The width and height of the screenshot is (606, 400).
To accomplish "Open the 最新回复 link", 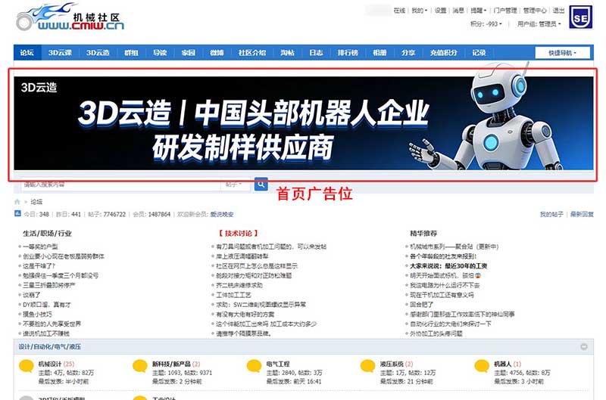I will point(581,215).
